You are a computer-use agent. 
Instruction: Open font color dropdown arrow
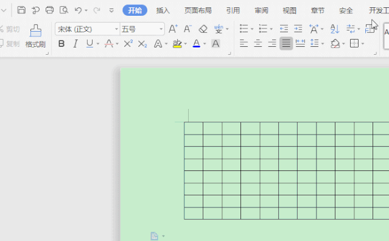pyautogui.click(x=205, y=44)
